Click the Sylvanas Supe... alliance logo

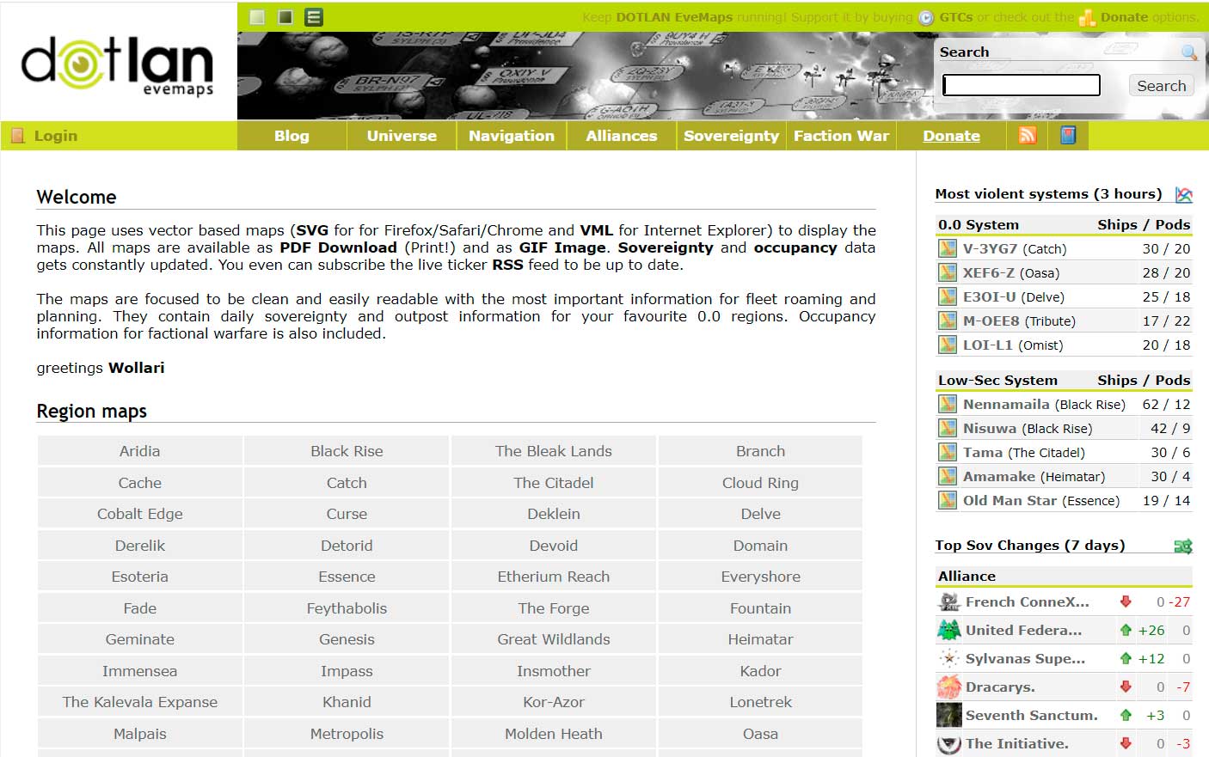(949, 658)
